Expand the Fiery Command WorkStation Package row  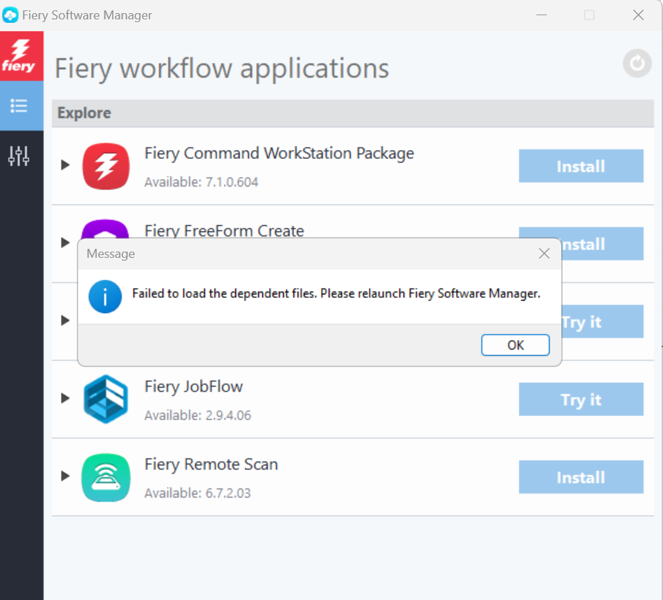(65, 165)
